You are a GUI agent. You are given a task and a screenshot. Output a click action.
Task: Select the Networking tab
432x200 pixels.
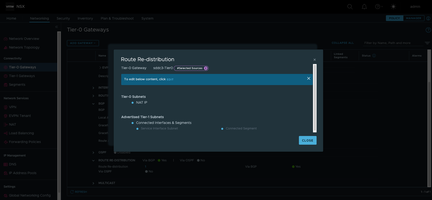(39, 18)
